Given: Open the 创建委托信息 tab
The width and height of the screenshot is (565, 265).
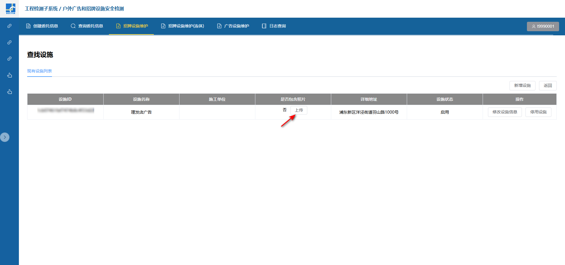Looking at the screenshot, I should point(42,26).
